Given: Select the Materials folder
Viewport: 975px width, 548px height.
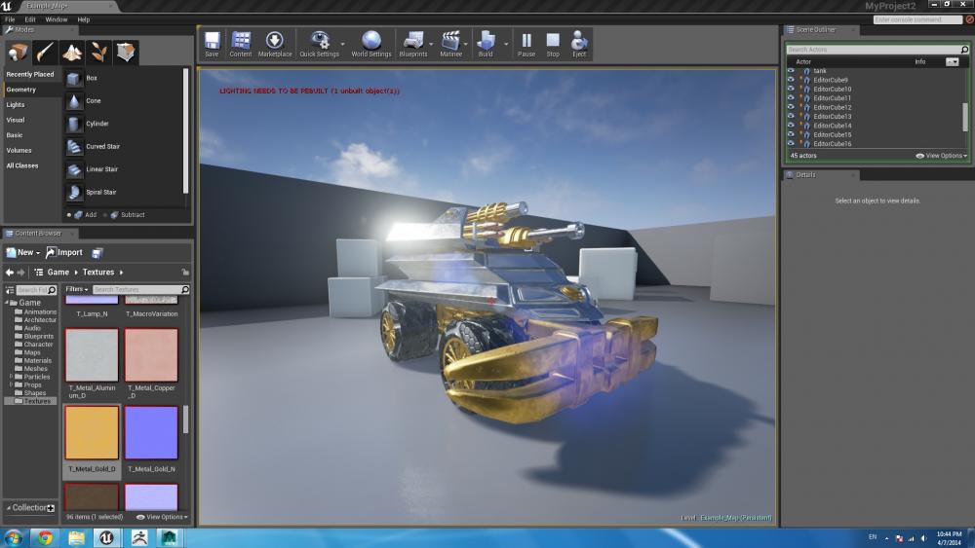Looking at the screenshot, I should [x=37, y=360].
